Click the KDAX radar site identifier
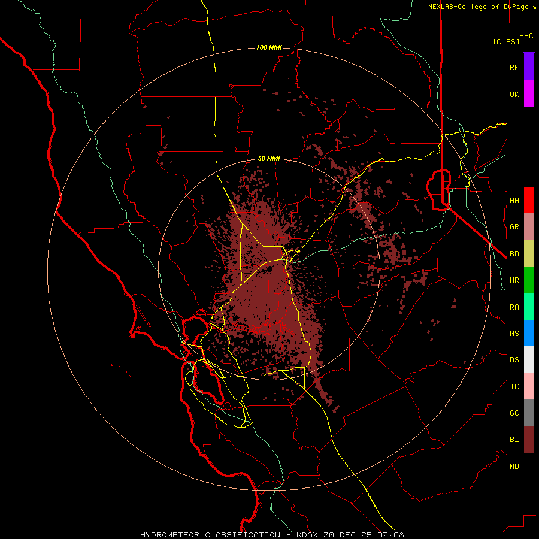Screen dimensions: 539x539 pyautogui.click(x=307, y=535)
